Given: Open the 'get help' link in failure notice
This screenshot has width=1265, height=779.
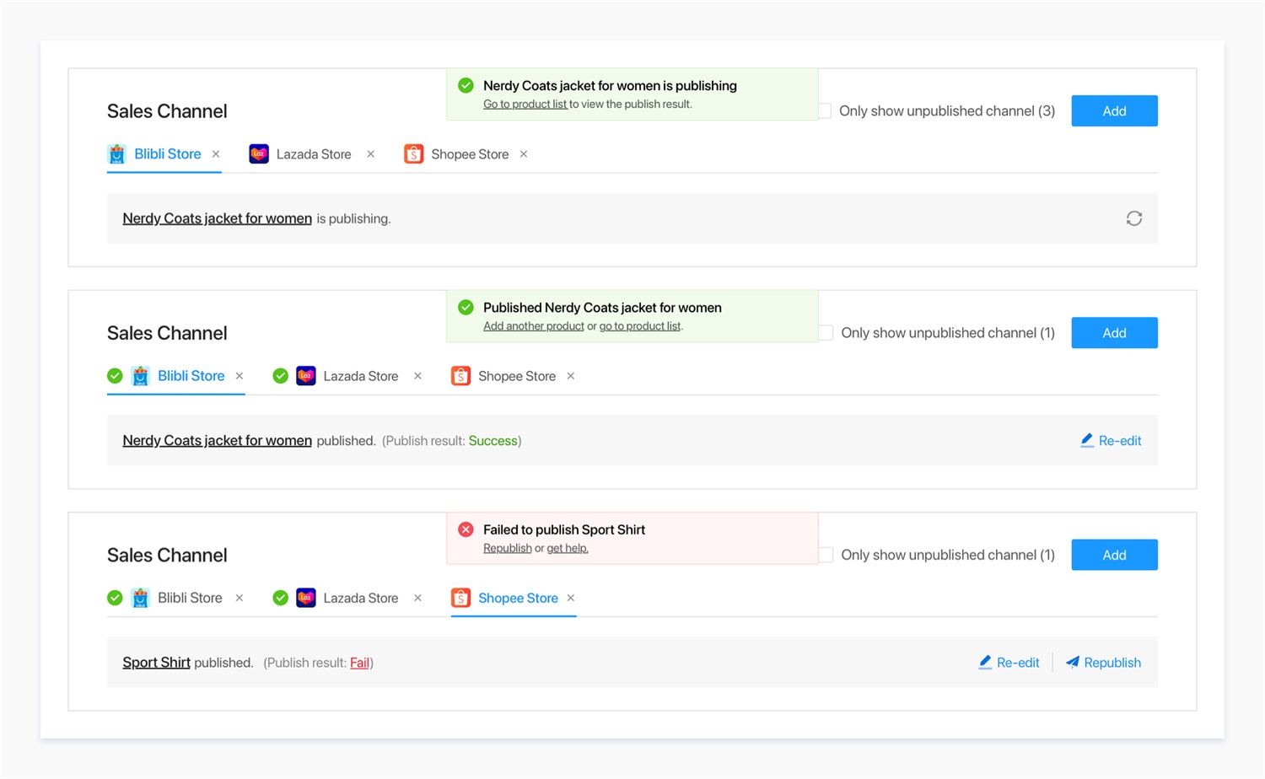Looking at the screenshot, I should [567, 548].
